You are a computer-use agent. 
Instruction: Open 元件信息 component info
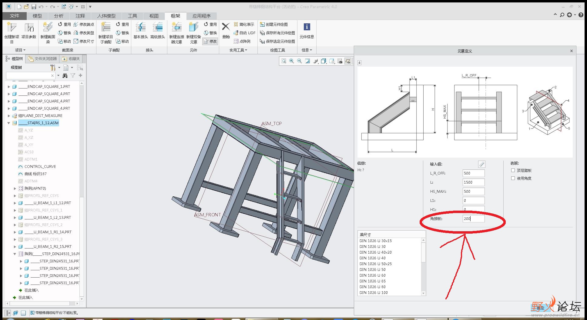[x=307, y=31]
